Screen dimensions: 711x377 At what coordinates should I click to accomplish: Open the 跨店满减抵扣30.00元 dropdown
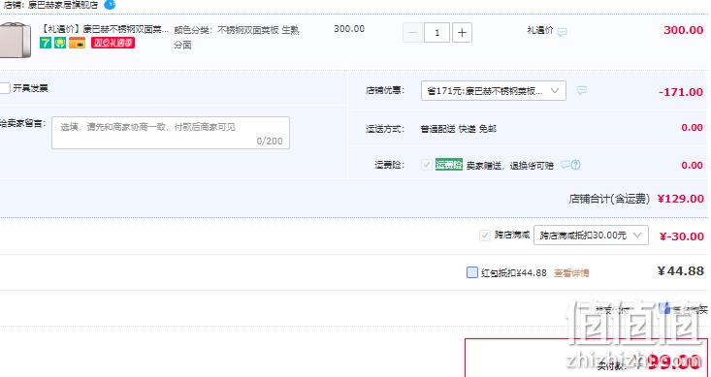591,236
